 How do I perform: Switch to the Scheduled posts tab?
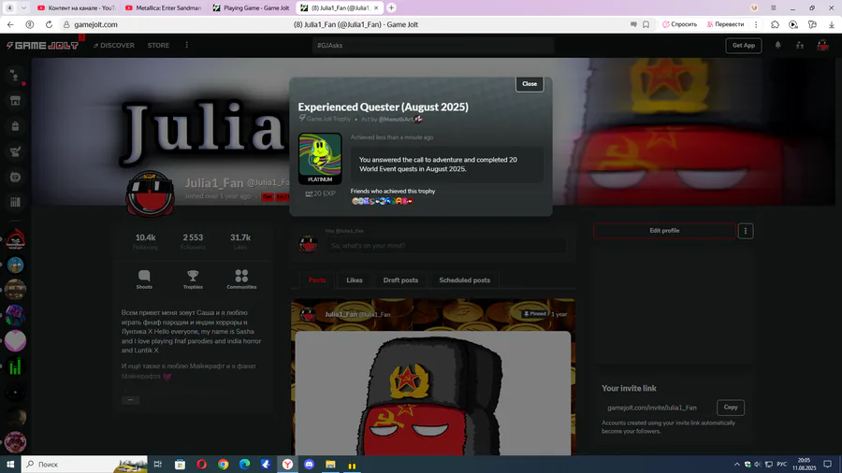(464, 279)
